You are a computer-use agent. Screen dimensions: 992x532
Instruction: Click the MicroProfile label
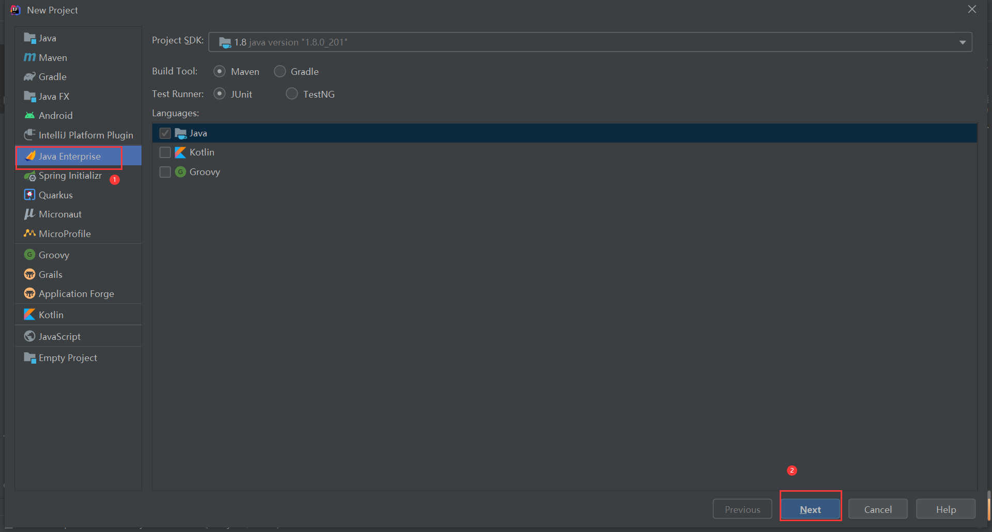65,234
